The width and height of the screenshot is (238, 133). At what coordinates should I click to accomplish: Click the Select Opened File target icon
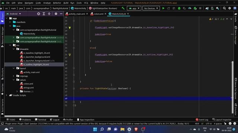coord(39,14)
